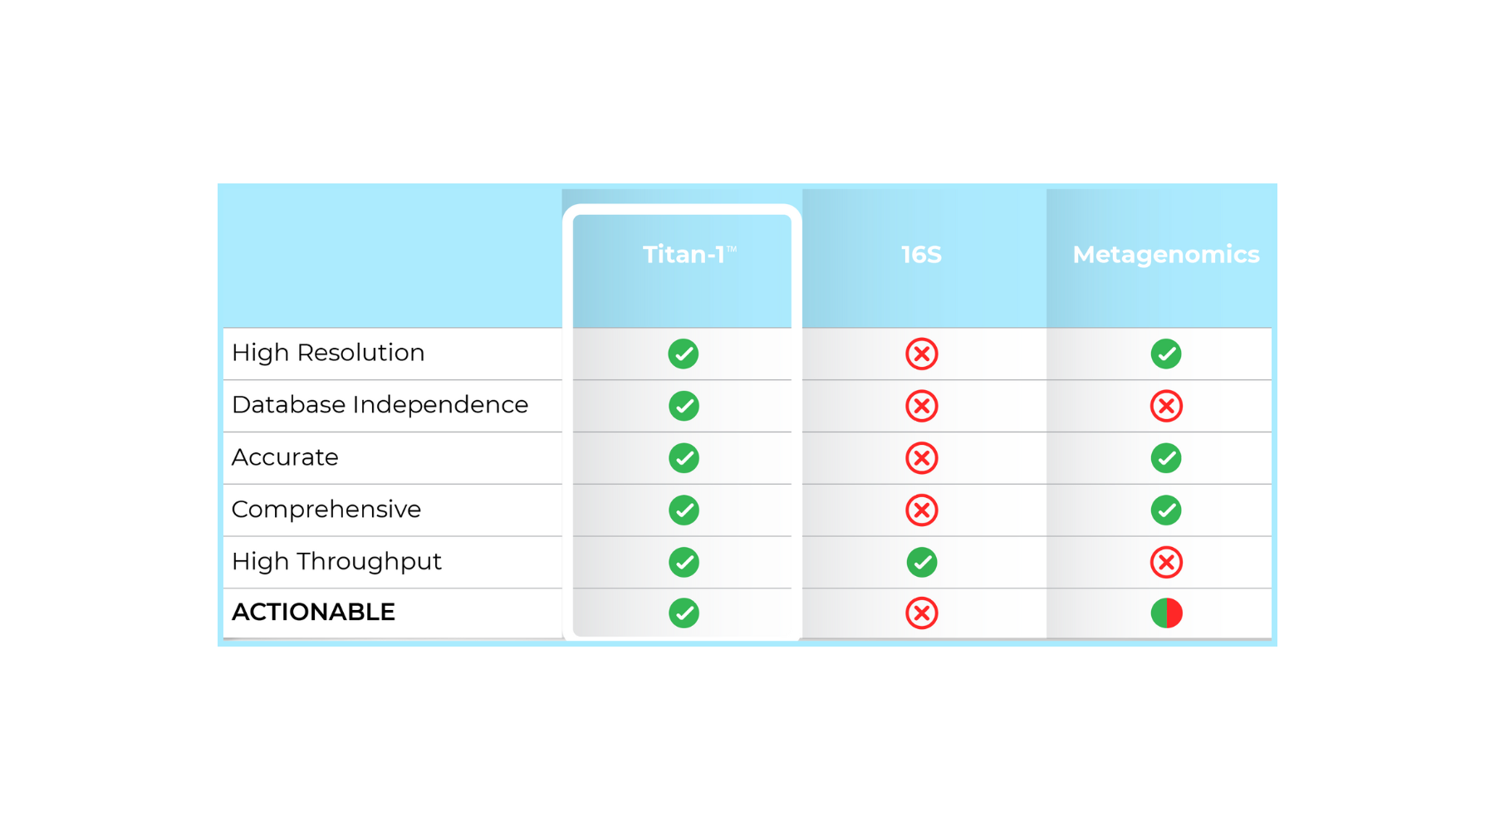Image resolution: width=1495 pixels, height=830 pixels.
Task: Select the Titan-1 column header
Action: click(689, 254)
